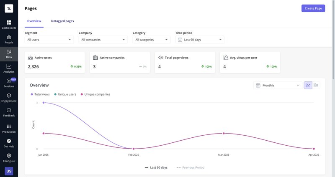The width and height of the screenshot is (335, 177).
Task: Click the Create Page button
Action: point(313,8)
